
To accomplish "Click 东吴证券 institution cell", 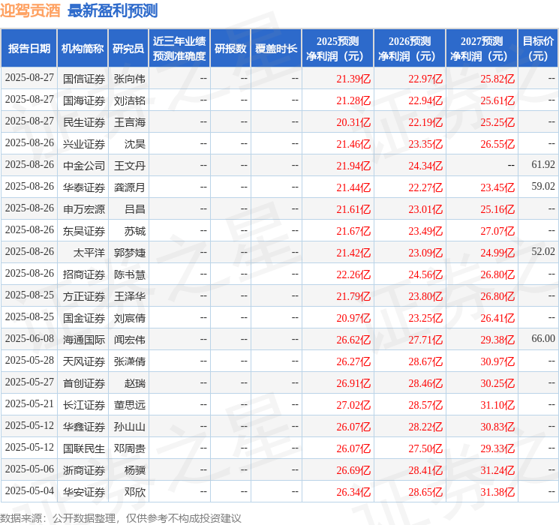I will pyautogui.click(x=84, y=231).
